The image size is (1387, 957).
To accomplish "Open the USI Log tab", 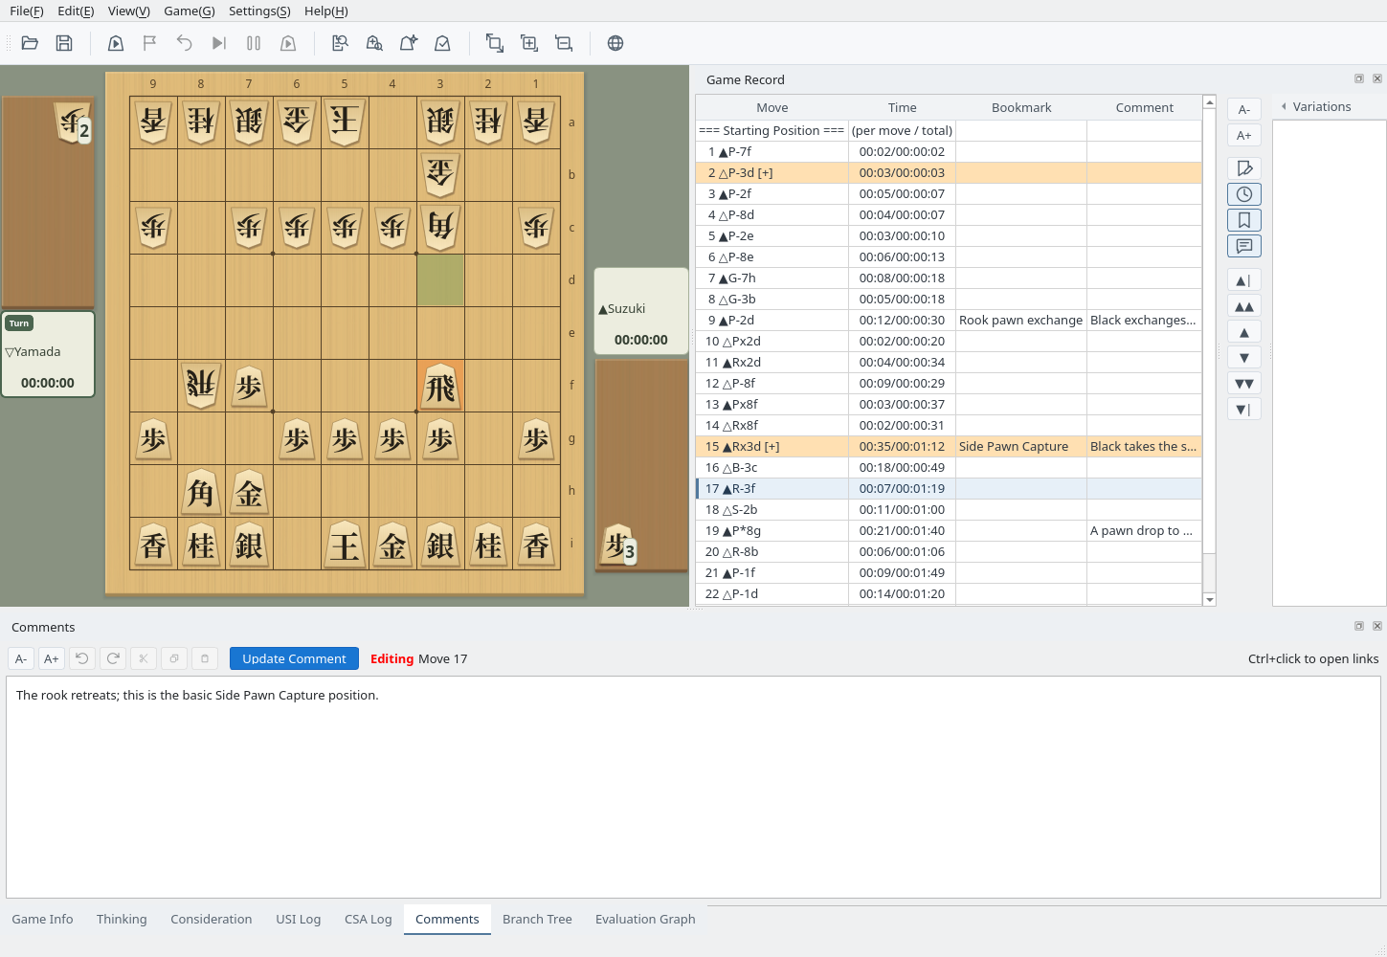I will pos(299,919).
